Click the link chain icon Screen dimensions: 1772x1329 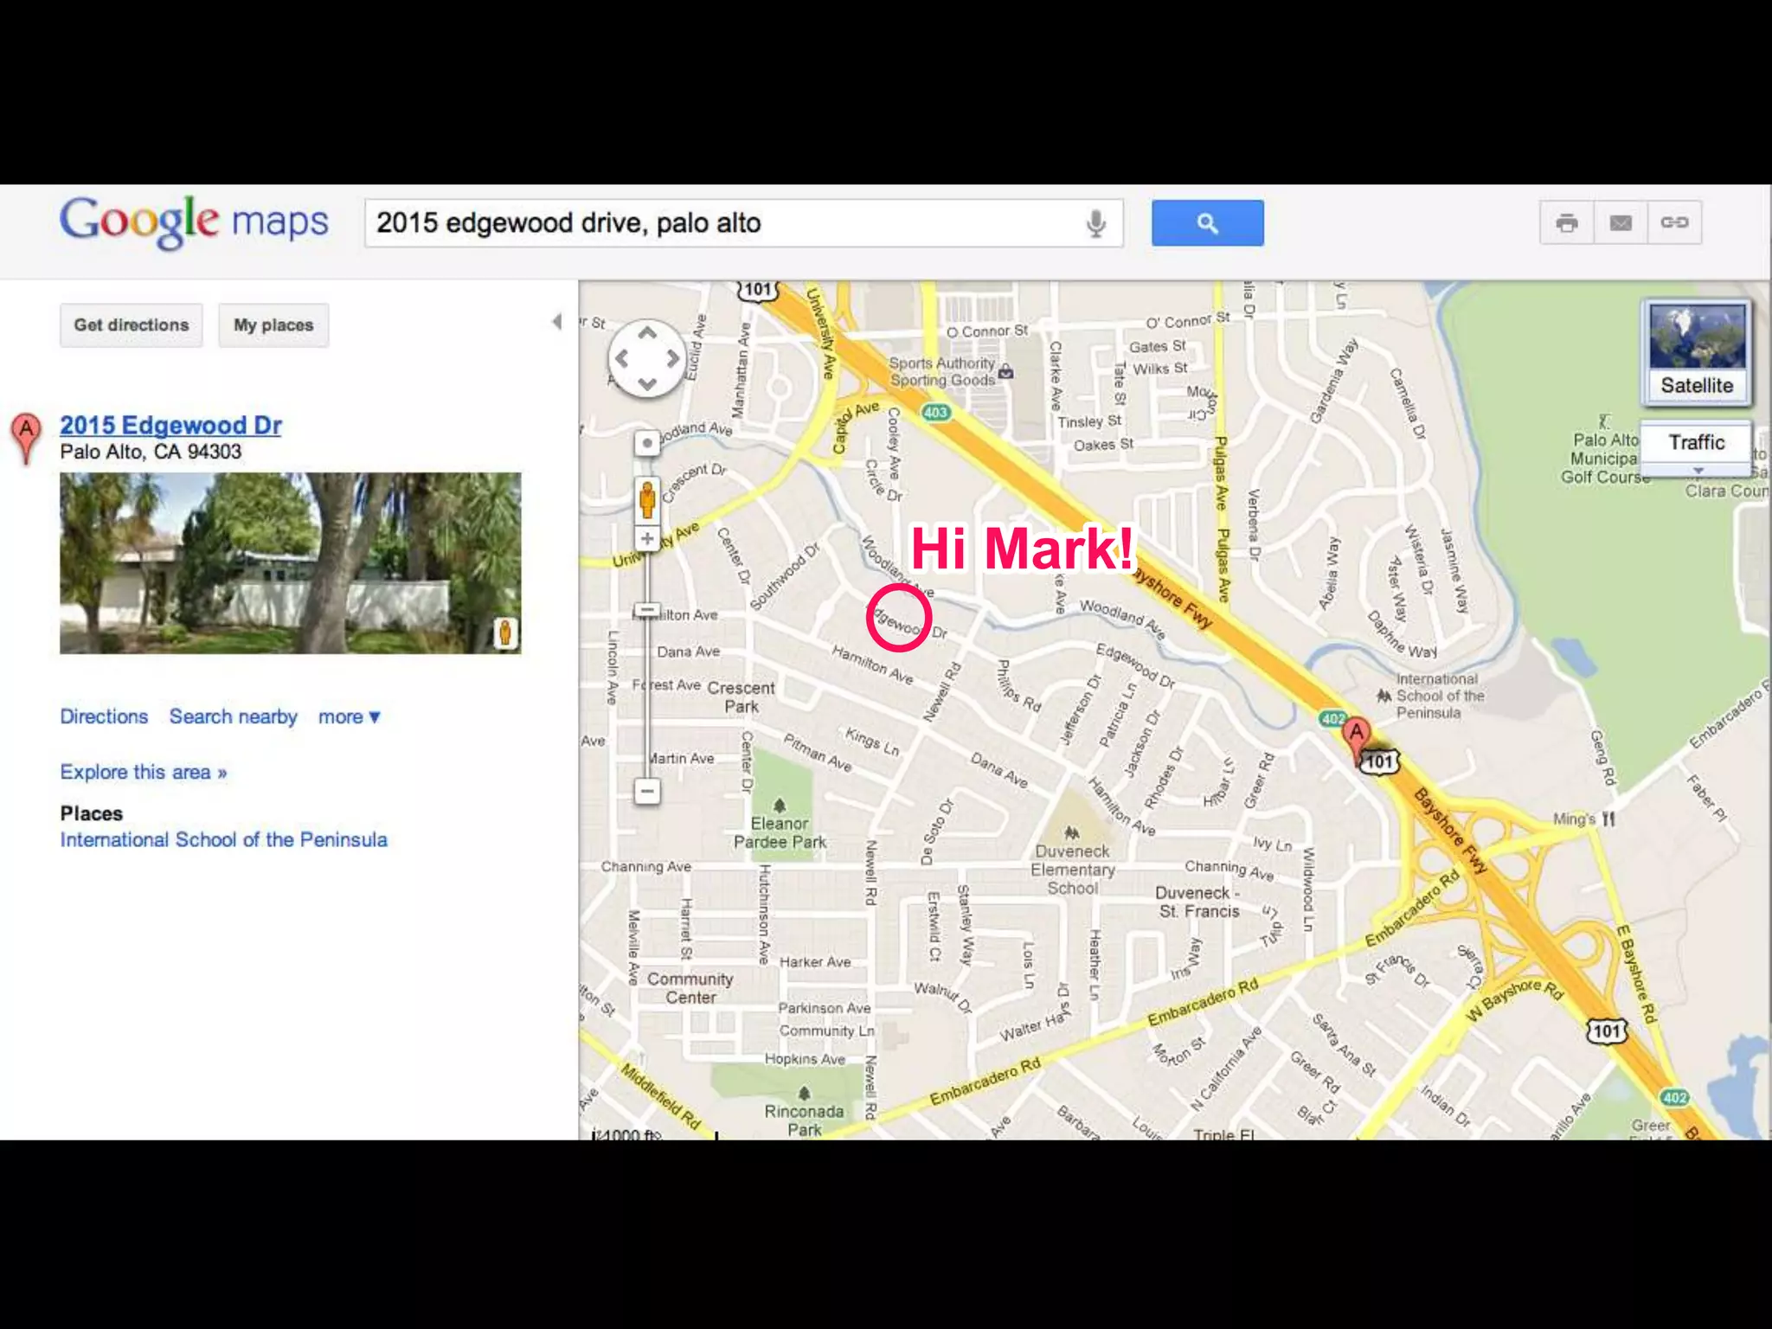(1674, 223)
